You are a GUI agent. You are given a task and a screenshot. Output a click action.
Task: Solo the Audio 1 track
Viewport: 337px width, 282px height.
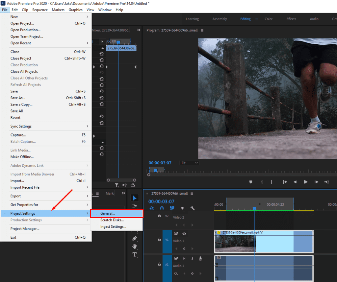click(x=192, y=259)
